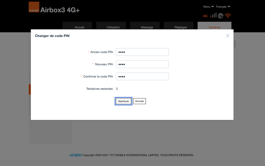Switch to the Utilisation tab

pos(113,27)
